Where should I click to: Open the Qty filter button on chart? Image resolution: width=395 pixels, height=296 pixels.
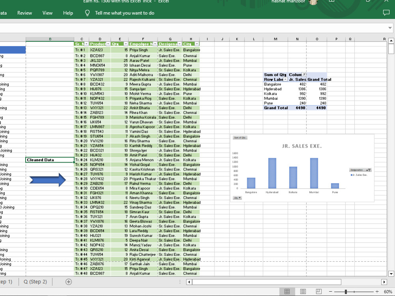click(x=237, y=198)
